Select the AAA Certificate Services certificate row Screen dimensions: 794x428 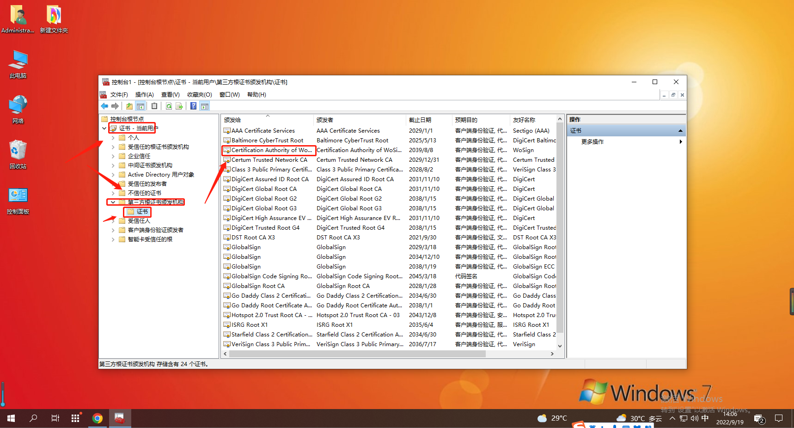(389, 131)
